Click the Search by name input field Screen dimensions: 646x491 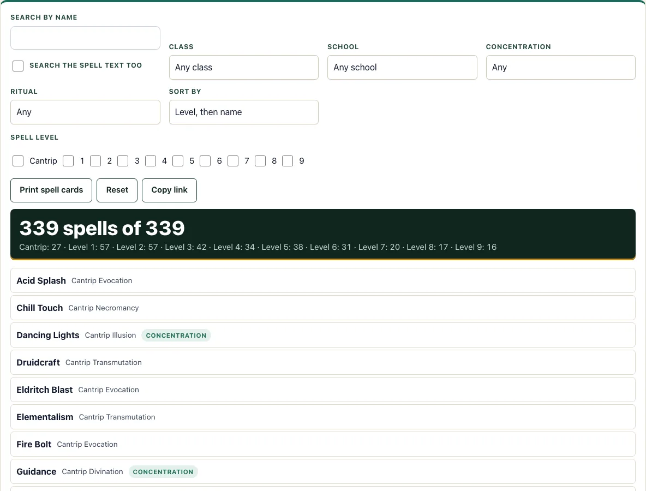(85, 38)
